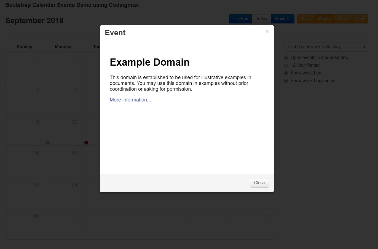This screenshot has height=249, width=378.
Task: Go to previous month with << Prev
Action: tap(240, 19)
